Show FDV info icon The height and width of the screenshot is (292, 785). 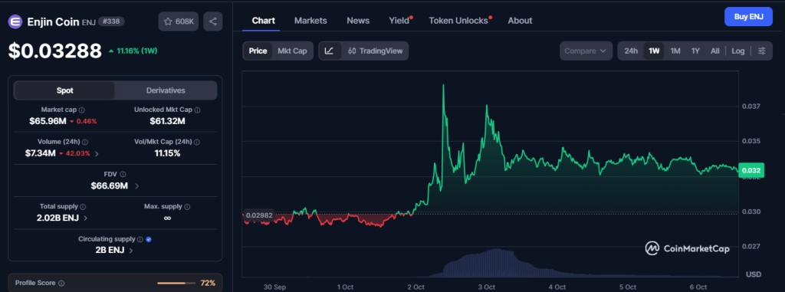click(x=123, y=174)
